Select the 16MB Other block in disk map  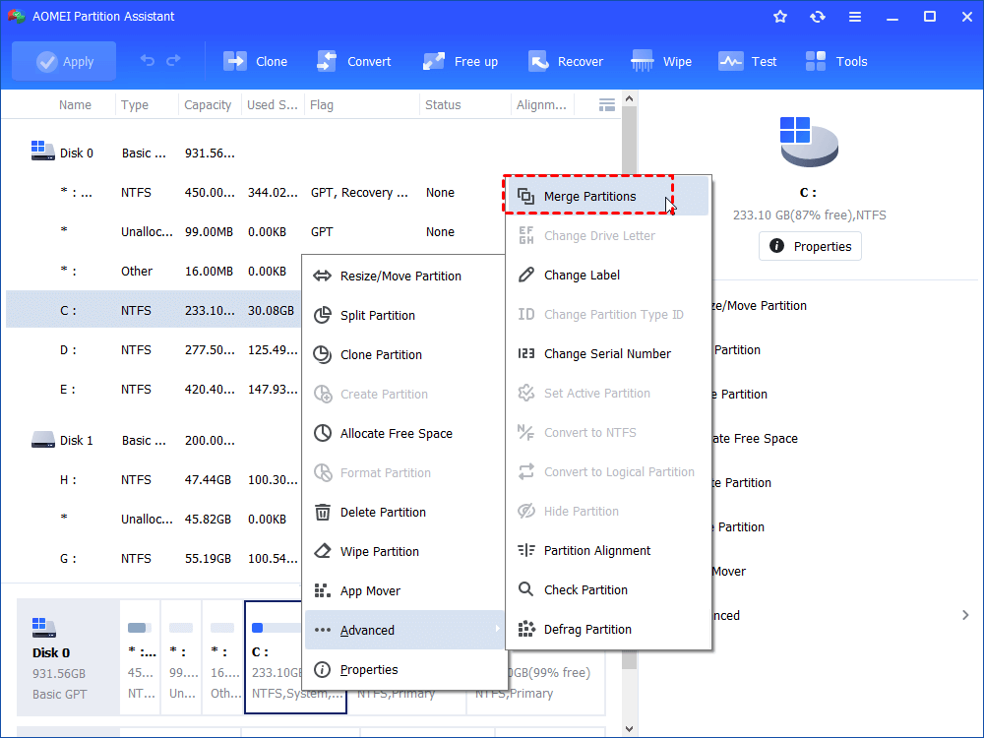[x=222, y=657]
